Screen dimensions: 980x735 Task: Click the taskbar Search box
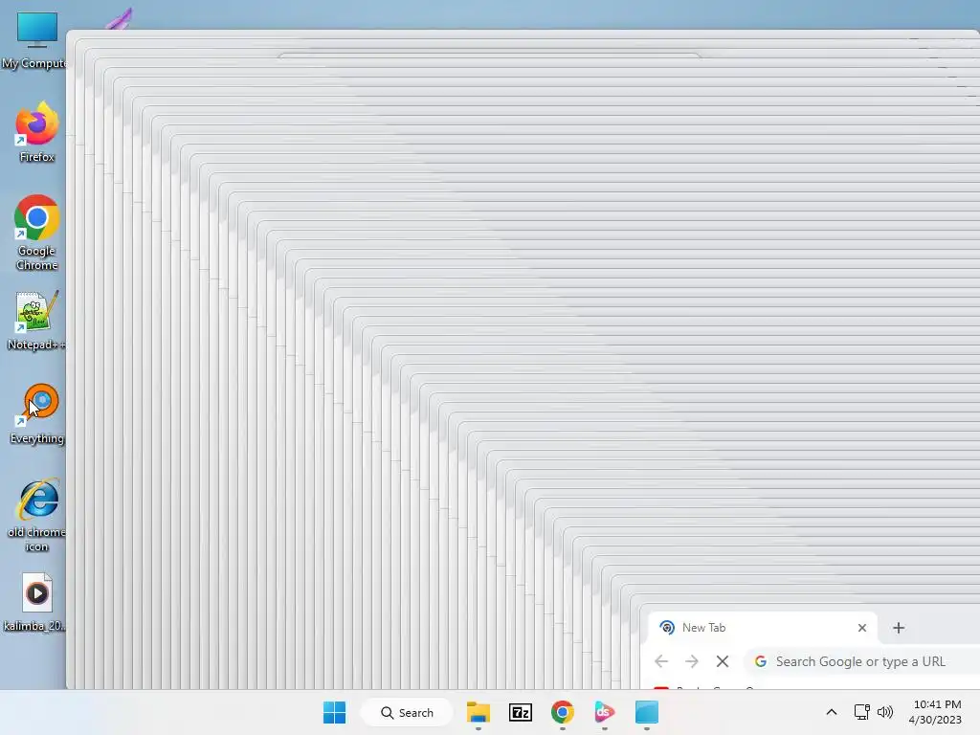click(x=407, y=712)
